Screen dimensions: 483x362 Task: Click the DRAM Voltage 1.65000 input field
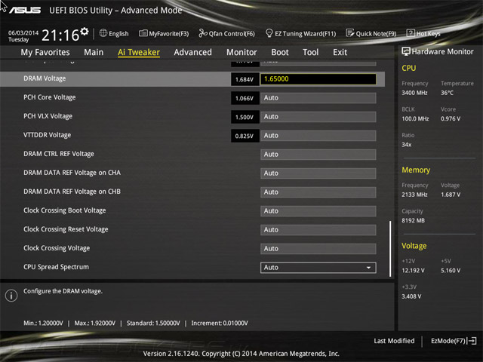click(318, 79)
